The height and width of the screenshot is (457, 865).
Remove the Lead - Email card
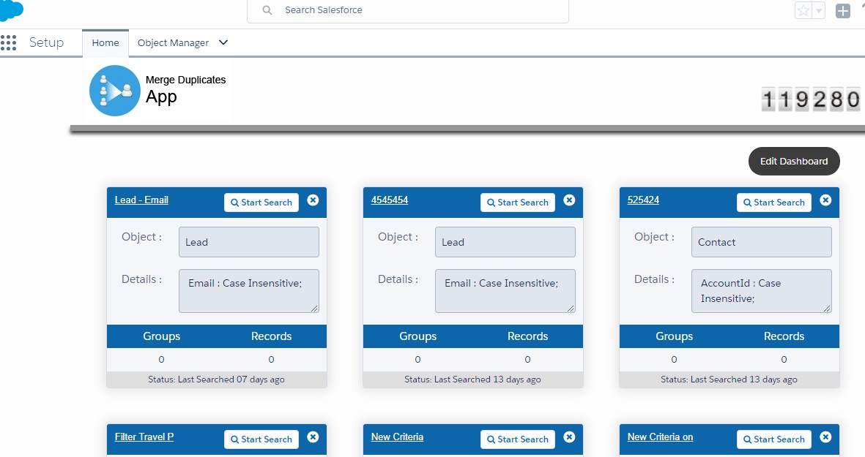click(x=313, y=200)
